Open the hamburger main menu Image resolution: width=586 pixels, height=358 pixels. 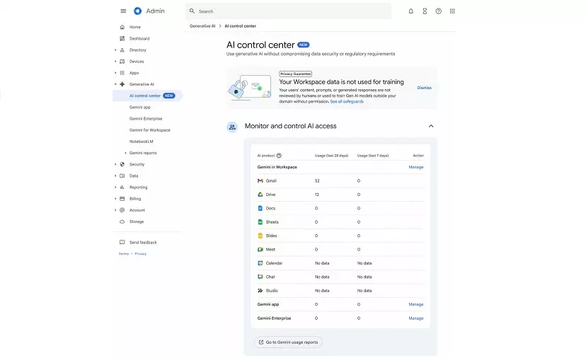point(123,11)
